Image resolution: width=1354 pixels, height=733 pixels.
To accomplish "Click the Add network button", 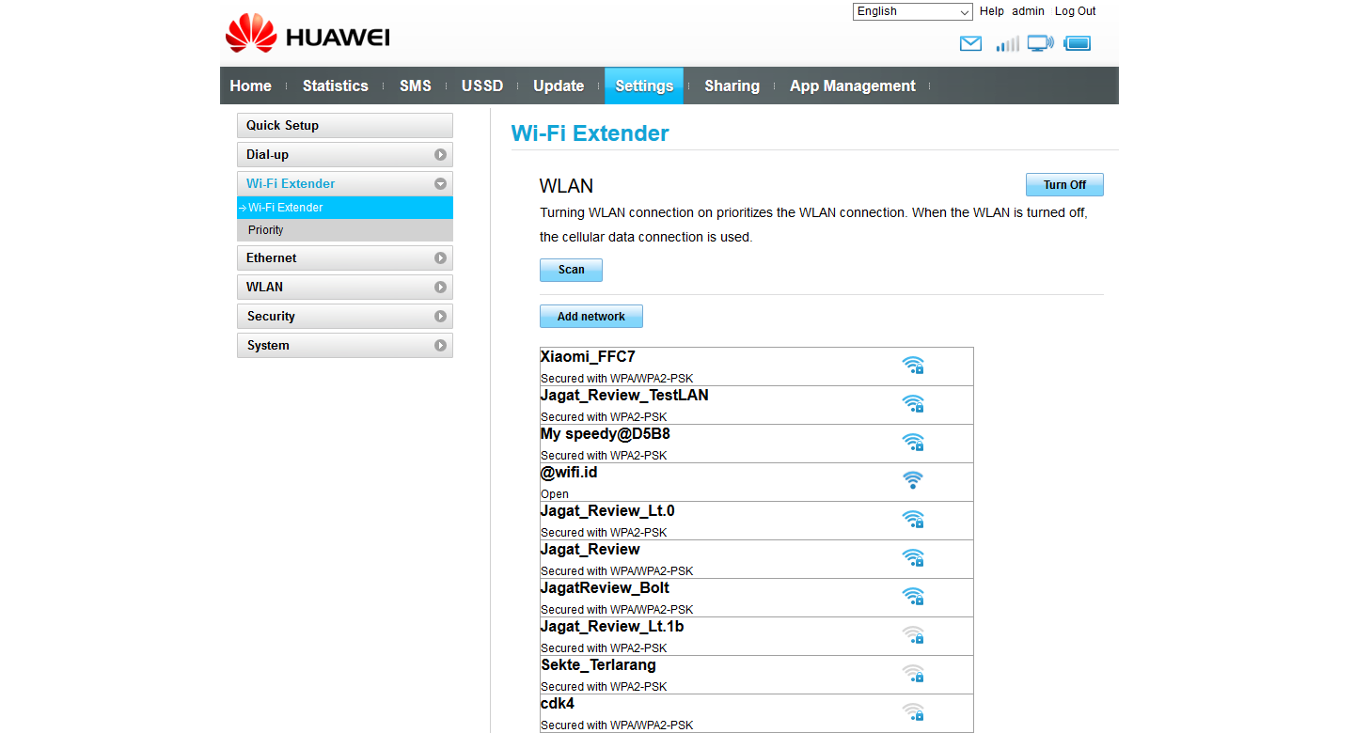I will pyautogui.click(x=590, y=317).
